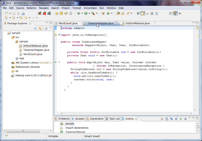Click the Back navigation arrow icon
The width and height of the screenshot is (202, 141).
click(x=26, y=18)
